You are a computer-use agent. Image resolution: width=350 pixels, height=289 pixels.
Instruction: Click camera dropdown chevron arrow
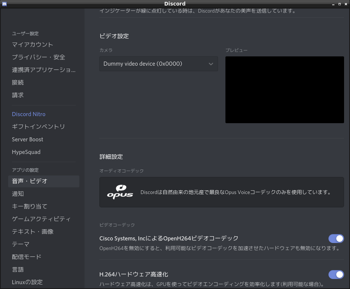click(x=211, y=64)
